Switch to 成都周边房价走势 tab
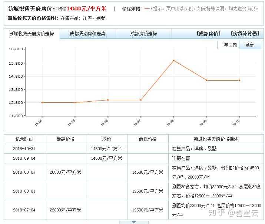This screenshot has height=224, width=265. [88, 34]
